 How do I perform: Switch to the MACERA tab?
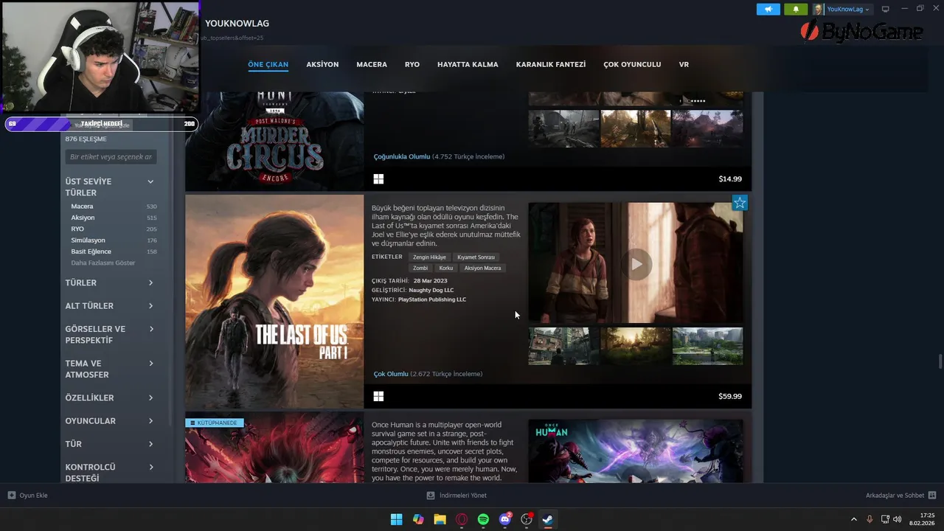tap(372, 64)
